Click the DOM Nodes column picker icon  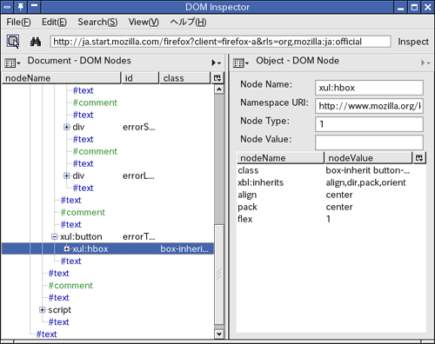[217, 78]
